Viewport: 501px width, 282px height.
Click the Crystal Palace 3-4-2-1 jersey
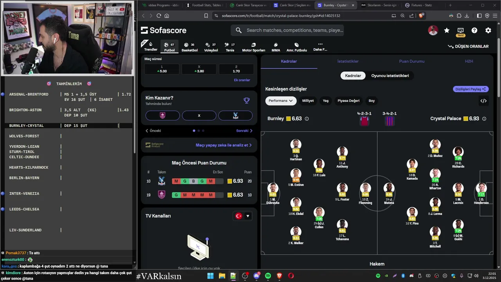click(x=389, y=121)
